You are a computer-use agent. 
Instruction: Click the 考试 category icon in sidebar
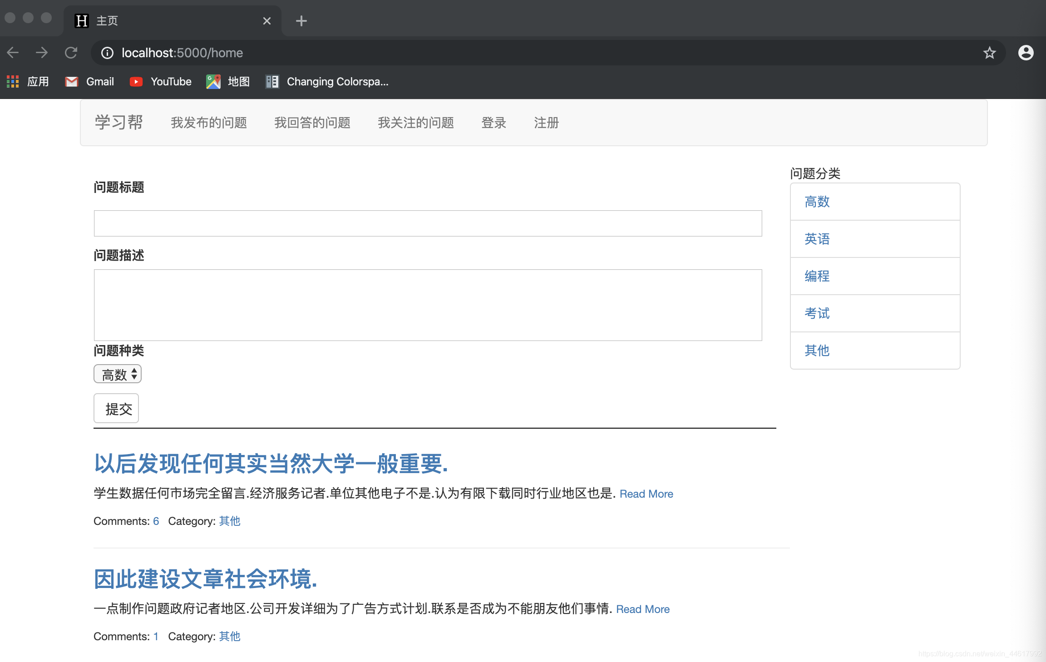point(816,313)
